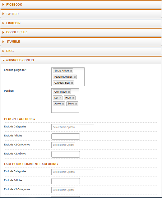Screen dimensions: 162x198
Task: Select the Single Article tag label
Action: pyautogui.click(x=62, y=71)
